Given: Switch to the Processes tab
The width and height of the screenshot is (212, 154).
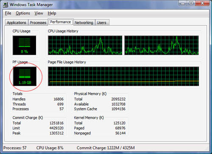Looking at the screenshot, I should [38, 22].
